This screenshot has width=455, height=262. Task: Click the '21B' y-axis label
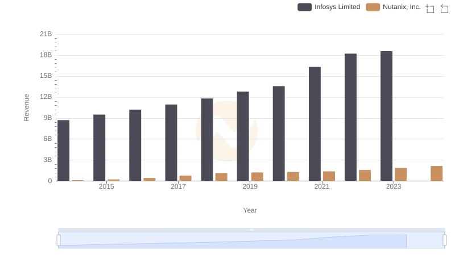click(46, 34)
